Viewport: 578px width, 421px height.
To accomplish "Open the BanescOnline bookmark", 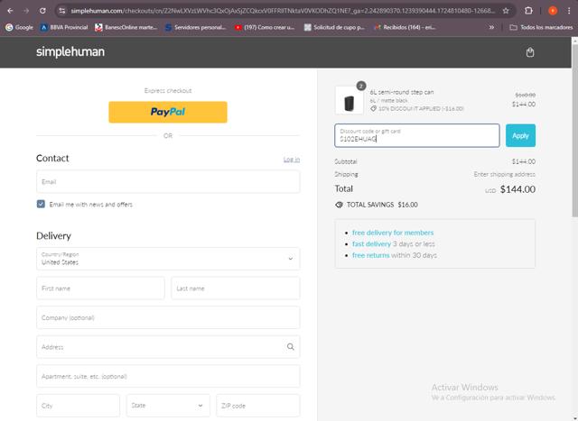I will pos(126,27).
